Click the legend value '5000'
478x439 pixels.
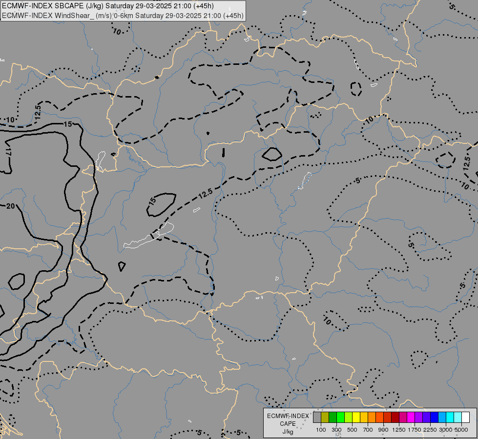[x=461, y=430]
